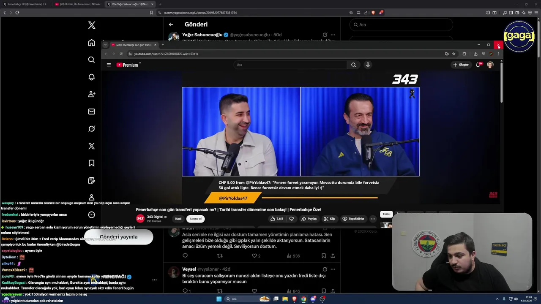The width and height of the screenshot is (541, 304).
Task: Go back with the Gönderi arrow
Action: (x=171, y=24)
